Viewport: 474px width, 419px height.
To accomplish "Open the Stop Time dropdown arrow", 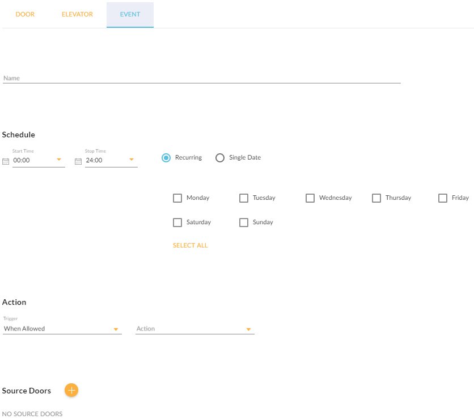I will tap(132, 160).
